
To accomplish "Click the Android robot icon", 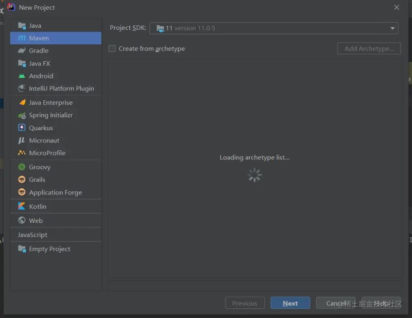I will pos(22,76).
